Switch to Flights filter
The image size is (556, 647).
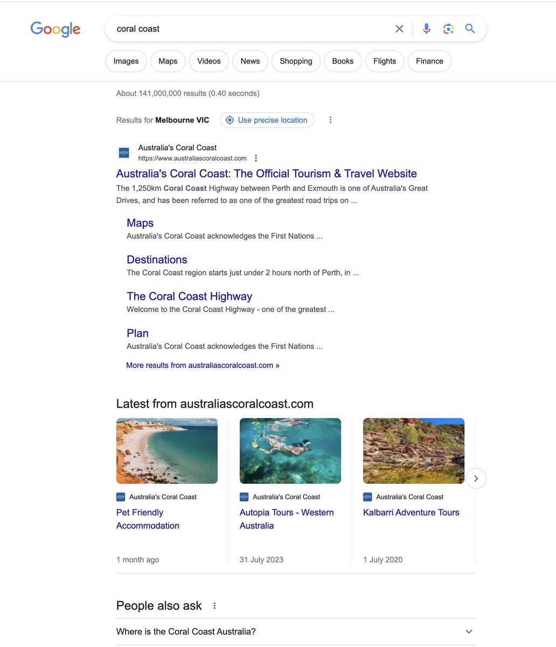(385, 61)
